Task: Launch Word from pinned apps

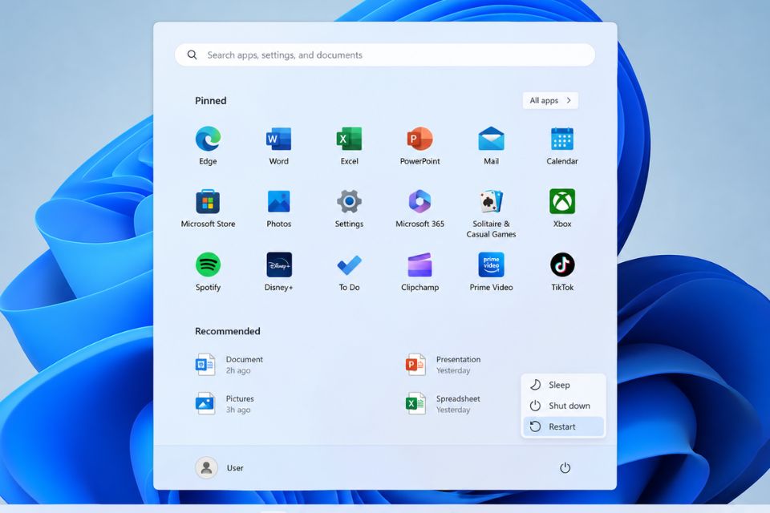Action: coord(278,139)
